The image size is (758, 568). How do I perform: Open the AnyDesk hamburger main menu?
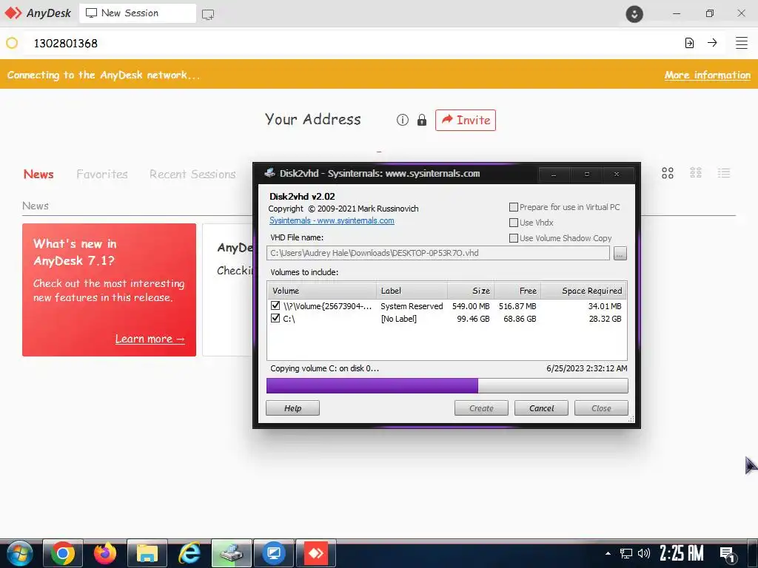point(742,43)
